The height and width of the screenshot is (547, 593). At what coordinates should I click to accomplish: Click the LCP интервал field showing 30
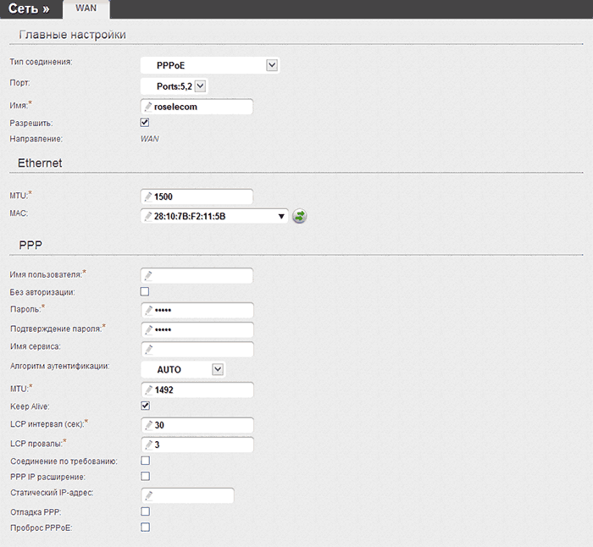click(x=197, y=424)
